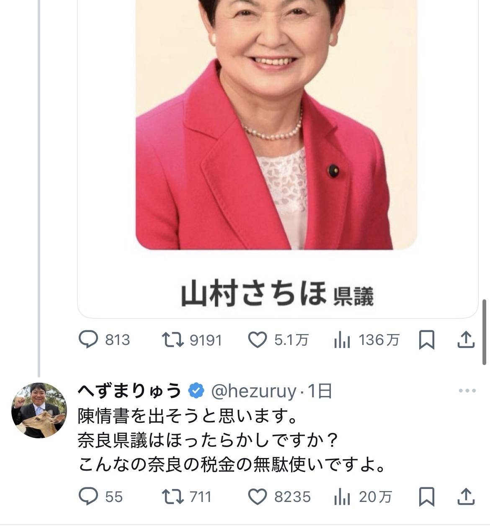
Task: Open the へずまりゅう display name
Action: (129, 391)
